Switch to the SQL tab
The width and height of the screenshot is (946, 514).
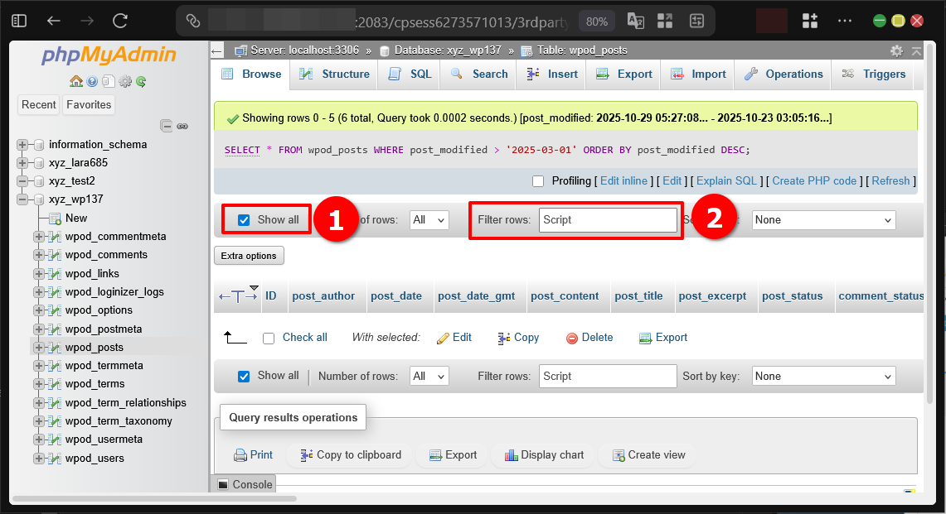pos(408,74)
